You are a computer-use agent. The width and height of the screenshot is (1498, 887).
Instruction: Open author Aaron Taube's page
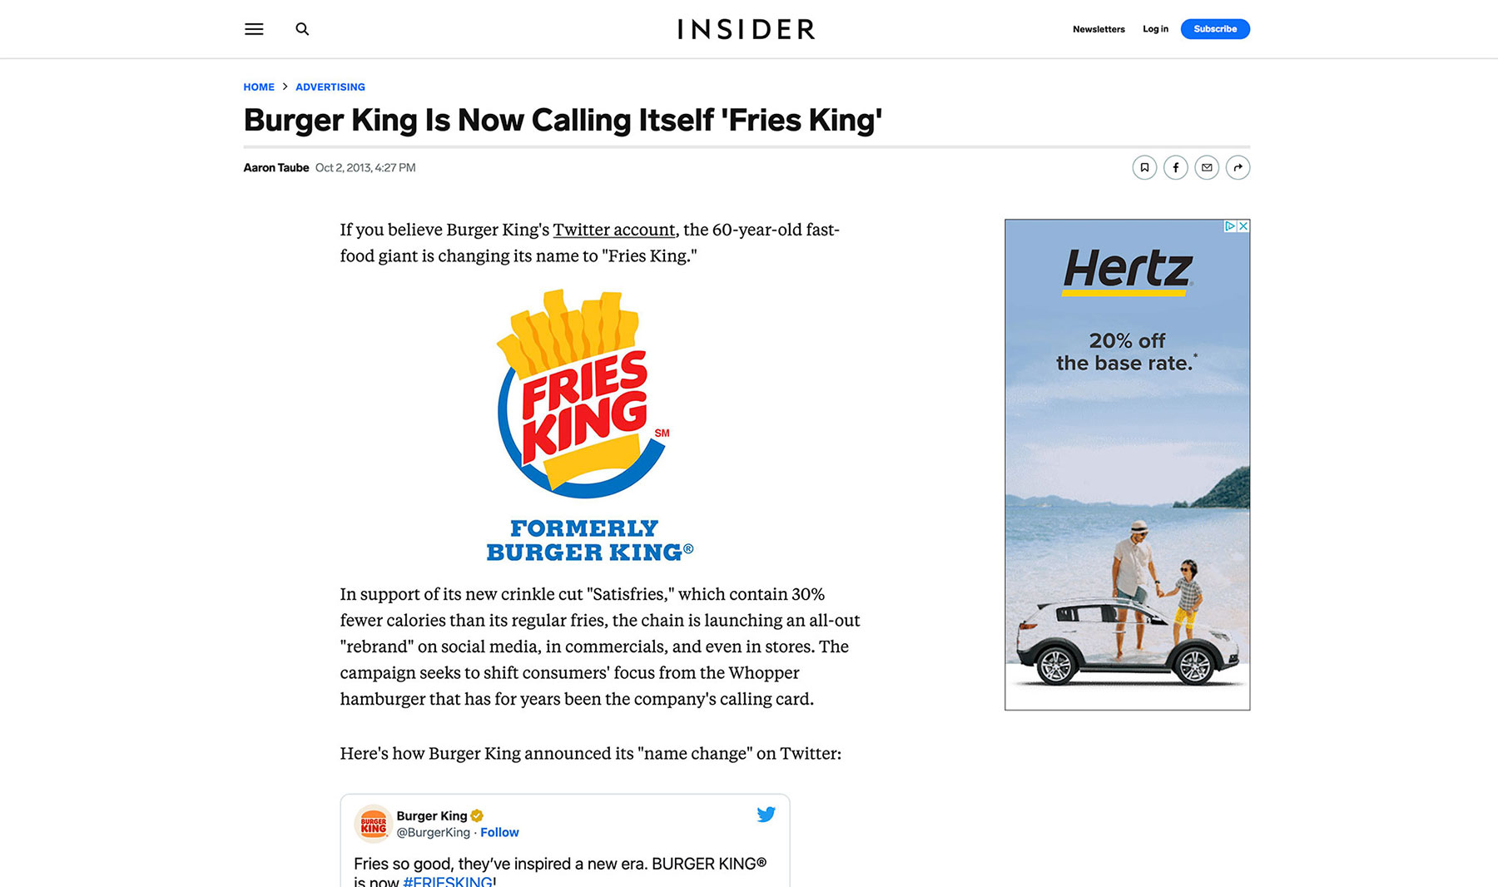click(x=276, y=168)
